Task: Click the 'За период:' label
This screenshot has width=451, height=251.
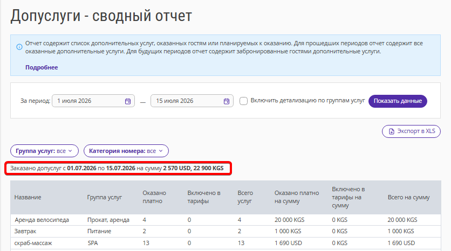Action: click(35, 101)
